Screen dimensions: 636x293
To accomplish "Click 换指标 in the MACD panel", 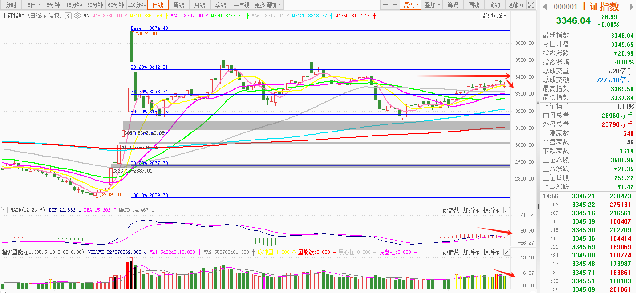I will pyautogui.click(x=491, y=210).
